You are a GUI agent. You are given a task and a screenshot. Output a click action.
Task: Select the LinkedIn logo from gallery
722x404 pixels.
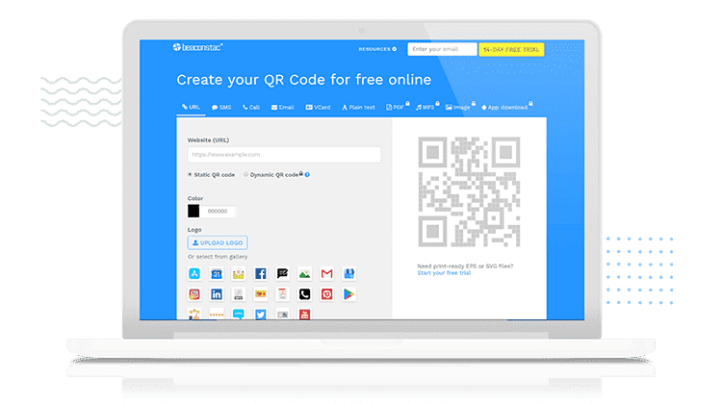pos(217,294)
